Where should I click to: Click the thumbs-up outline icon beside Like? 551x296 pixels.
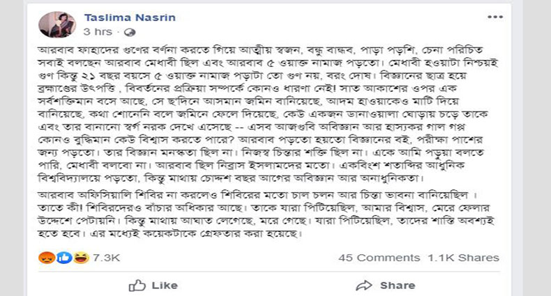tap(137, 285)
